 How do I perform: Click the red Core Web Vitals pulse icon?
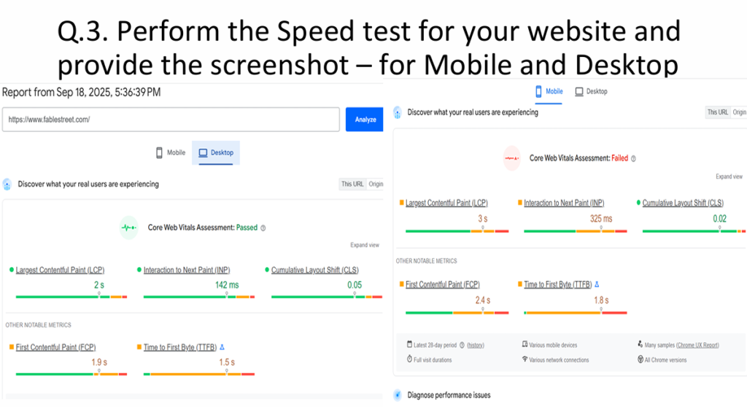pos(511,158)
